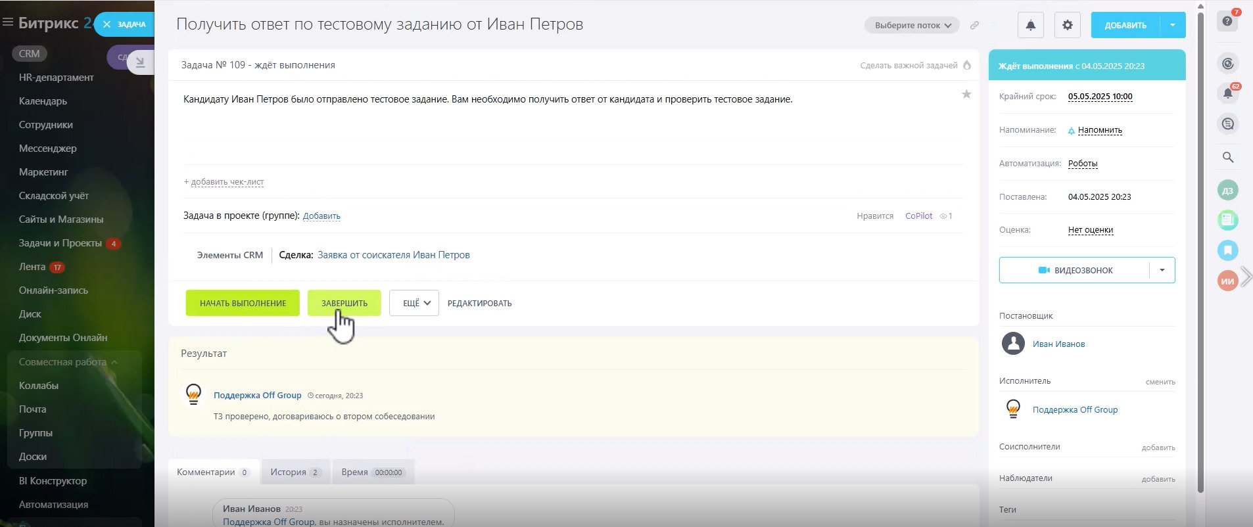Click the views eye counter
The image size is (1253, 527).
(x=946, y=216)
